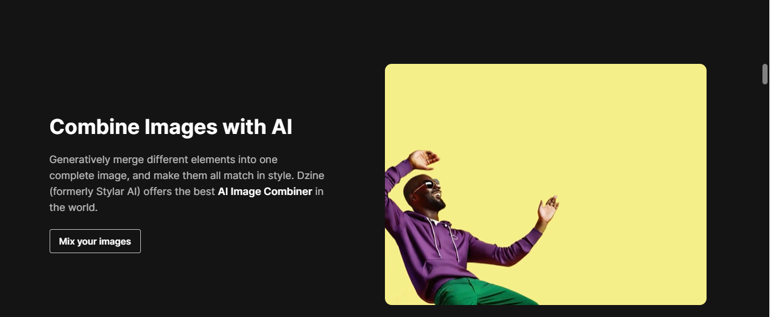Click the scrollbar track below the thumb
This screenshot has height=317, width=771.
[x=765, y=200]
